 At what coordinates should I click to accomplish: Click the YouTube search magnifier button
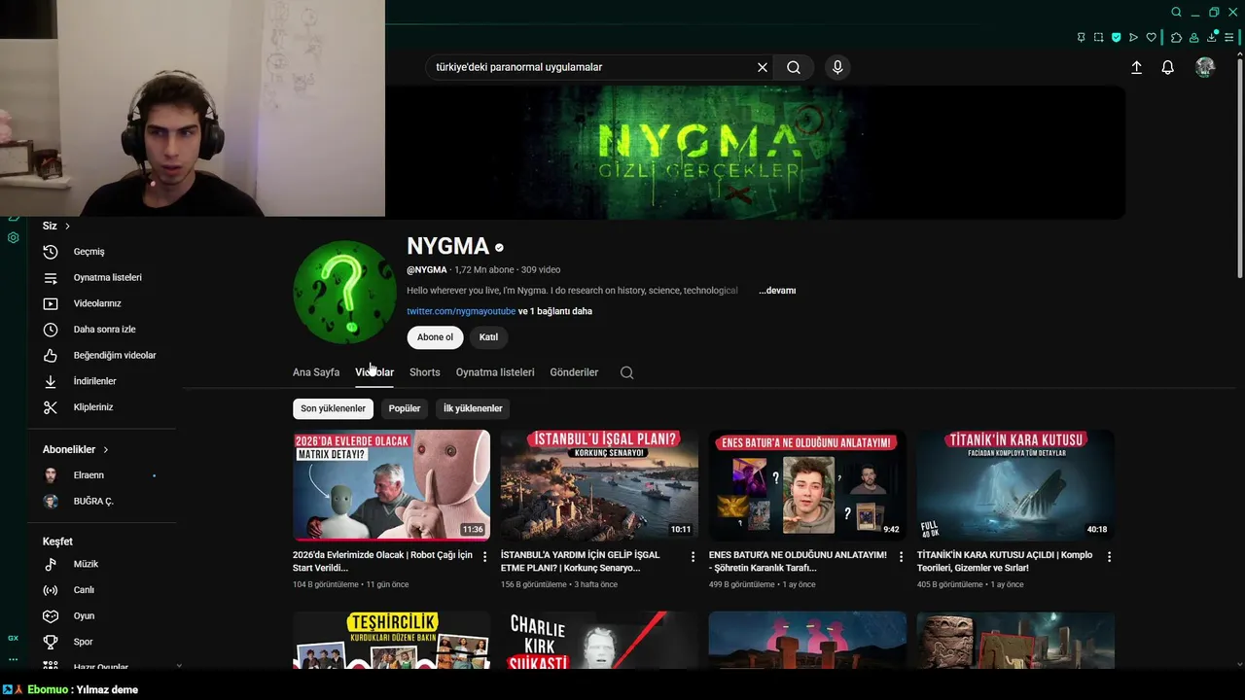tap(794, 67)
